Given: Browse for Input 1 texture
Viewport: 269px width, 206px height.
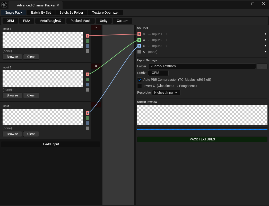Looking at the screenshot, I should coord(12,57).
